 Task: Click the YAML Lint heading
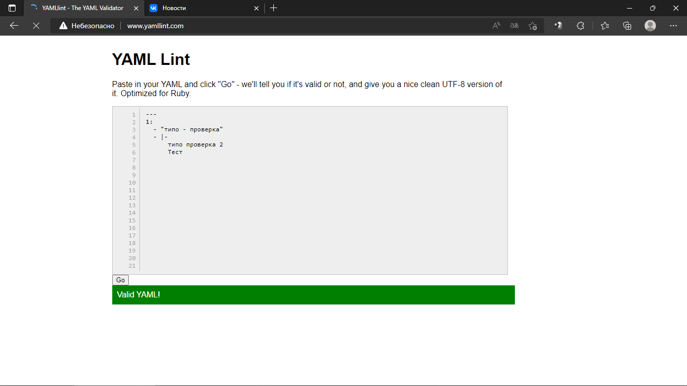tap(151, 59)
